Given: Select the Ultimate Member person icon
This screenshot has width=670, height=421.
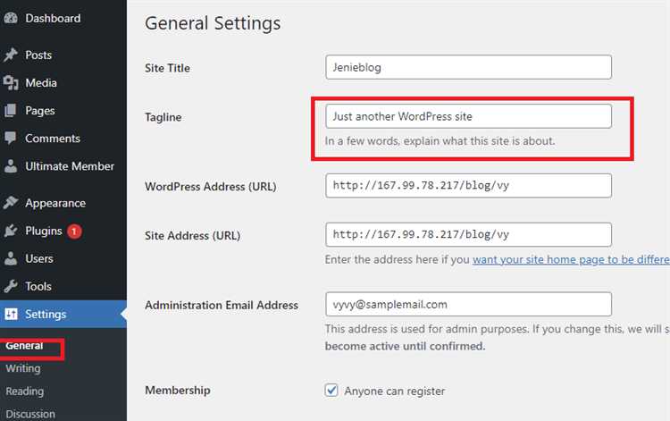Looking at the screenshot, I should tap(11, 166).
